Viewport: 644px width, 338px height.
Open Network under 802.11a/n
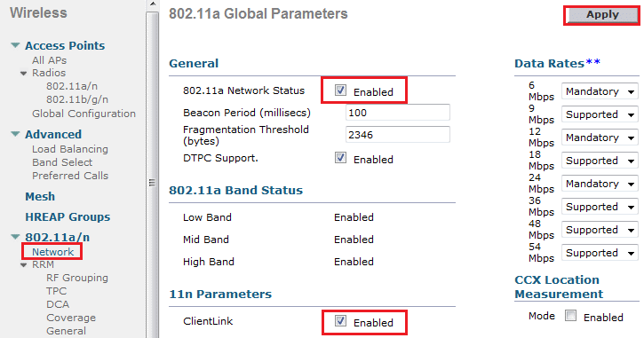(x=53, y=251)
